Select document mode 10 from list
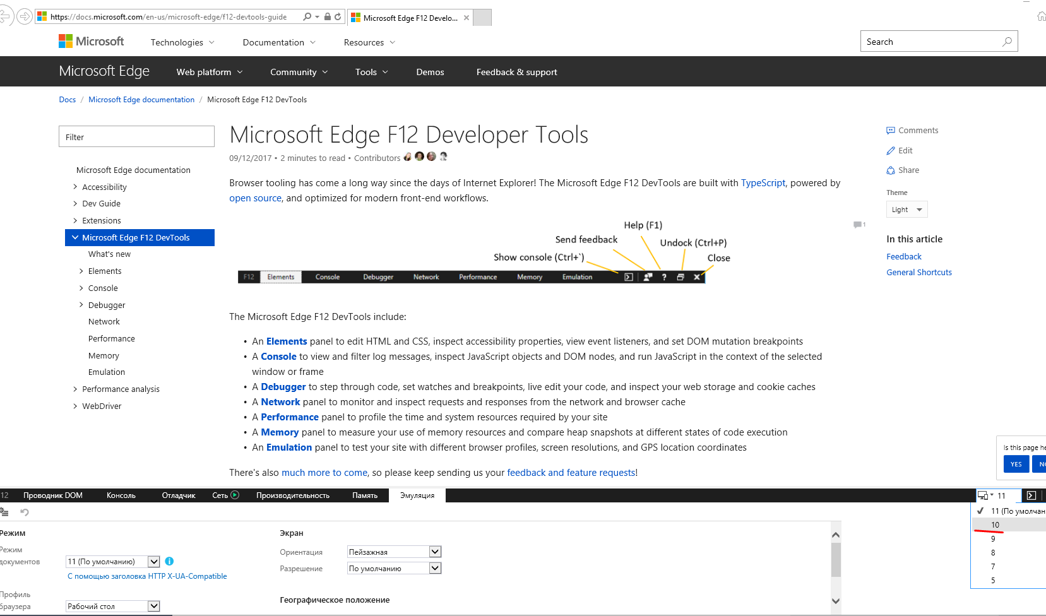 (x=1009, y=525)
